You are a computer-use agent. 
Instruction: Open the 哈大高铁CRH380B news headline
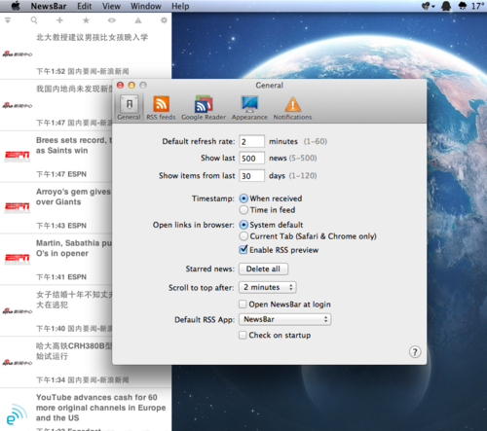tap(74, 351)
